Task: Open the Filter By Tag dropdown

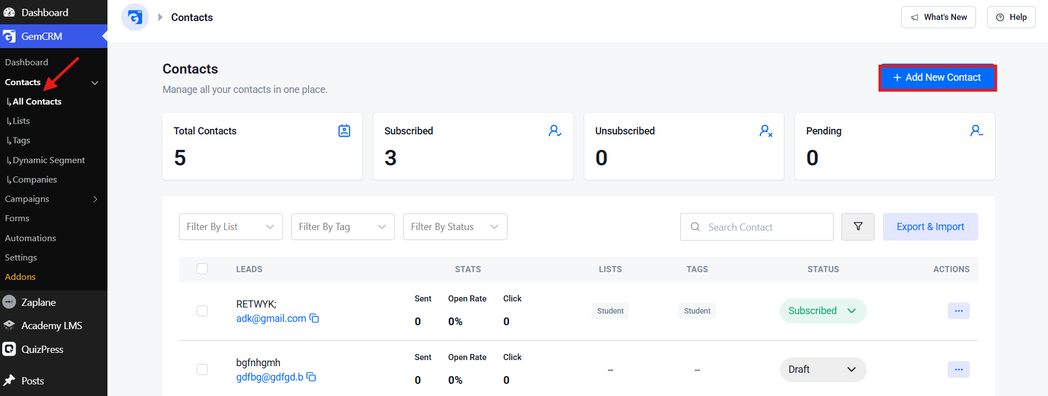Action: pos(343,227)
